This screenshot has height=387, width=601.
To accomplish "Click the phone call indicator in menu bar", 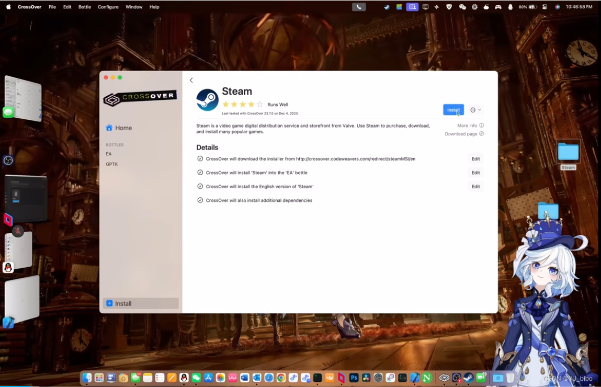I will pyautogui.click(x=359, y=7).
